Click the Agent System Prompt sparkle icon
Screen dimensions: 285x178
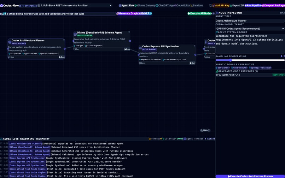tap(217, 32)
